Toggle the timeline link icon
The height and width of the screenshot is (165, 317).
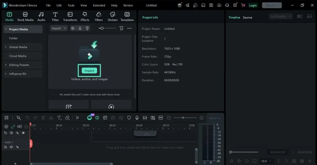pos(13,127)
